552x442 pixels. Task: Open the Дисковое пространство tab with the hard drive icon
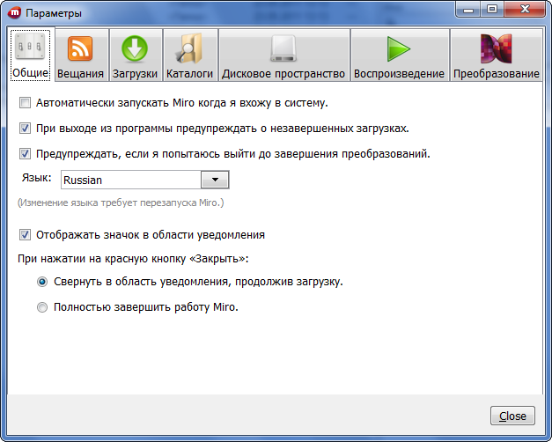point(283,55)
